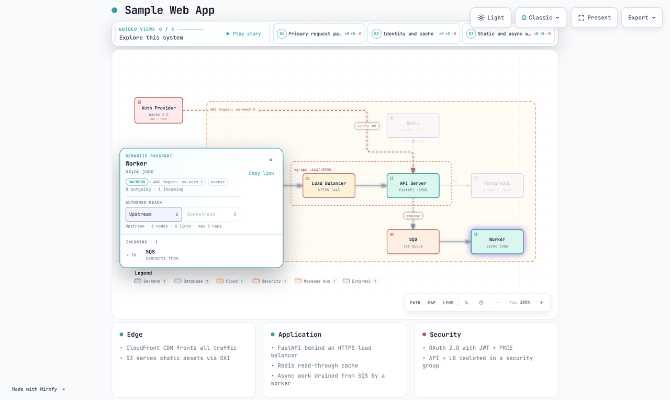Toggle the Security legend filter
Viewport: 670px width, 400px height.
coord(270,281)
